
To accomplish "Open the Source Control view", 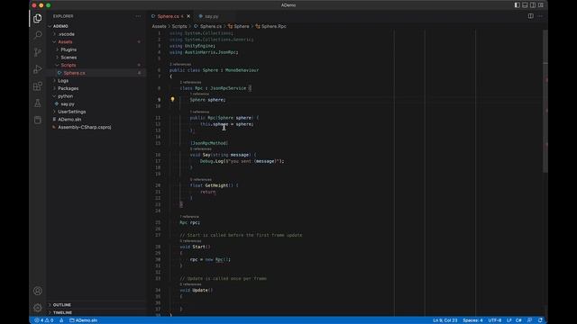I will [38, 52].
